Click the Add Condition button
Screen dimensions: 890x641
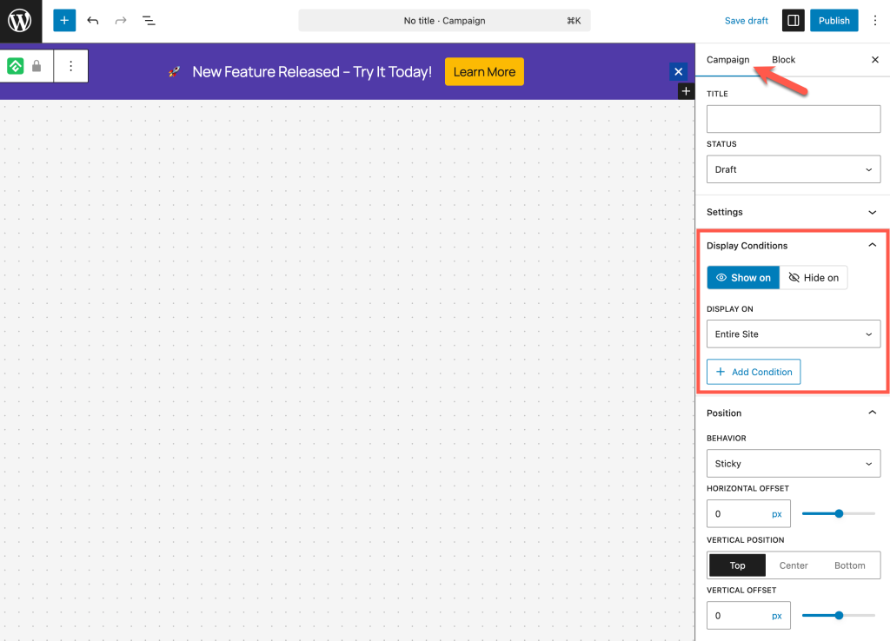point(754,372)
